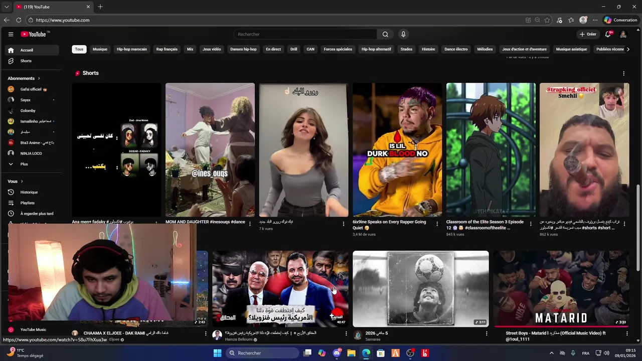Expand the Abonnements section chevron
Screen dimensions: 642x361
pyautogui.click(x=39, y=78)
